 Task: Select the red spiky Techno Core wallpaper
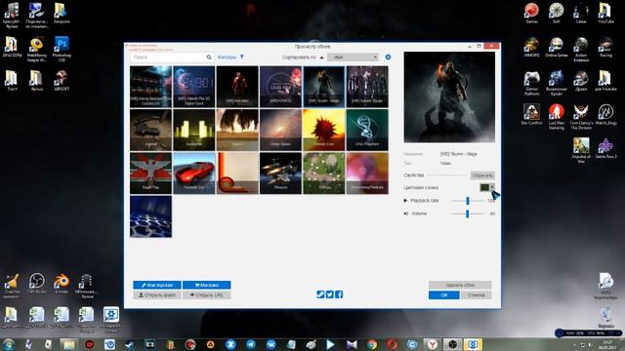pos(323,130)
